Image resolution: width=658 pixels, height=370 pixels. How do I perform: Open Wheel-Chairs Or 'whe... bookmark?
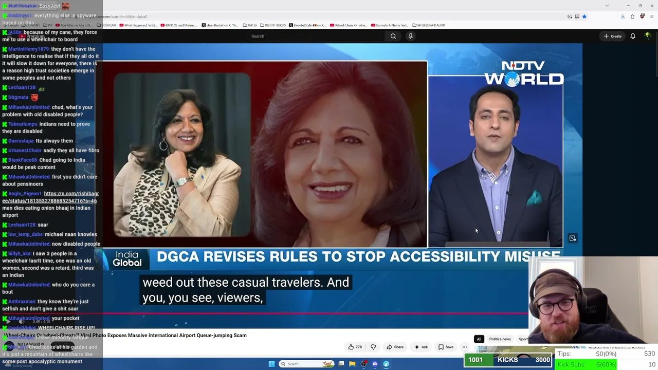point(349,25)
